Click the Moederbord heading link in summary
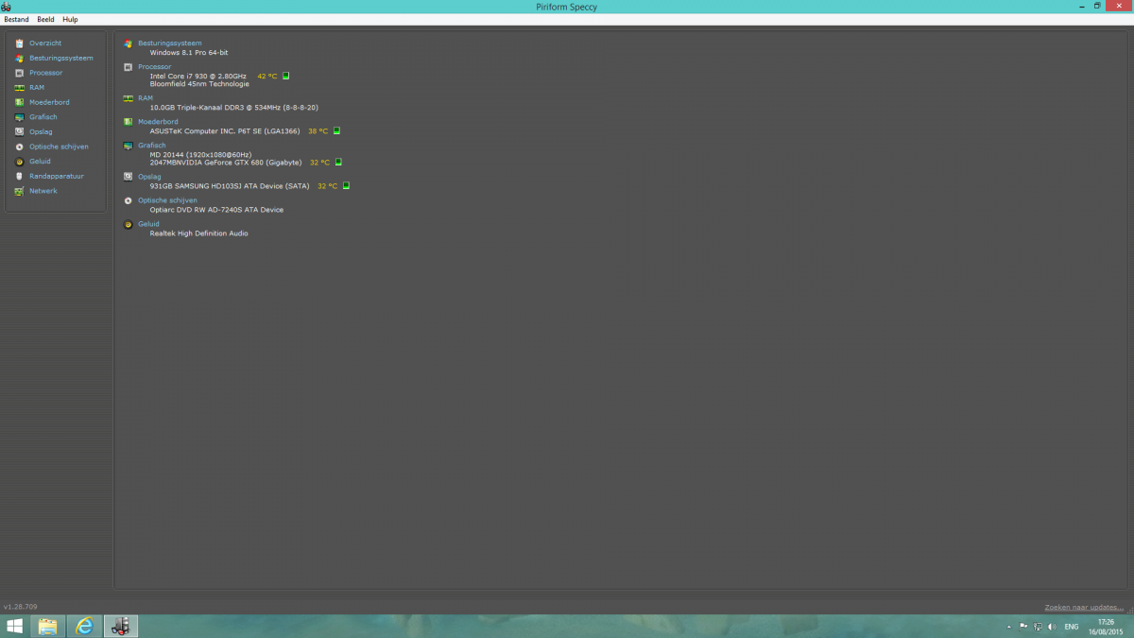 pos(158,122)
